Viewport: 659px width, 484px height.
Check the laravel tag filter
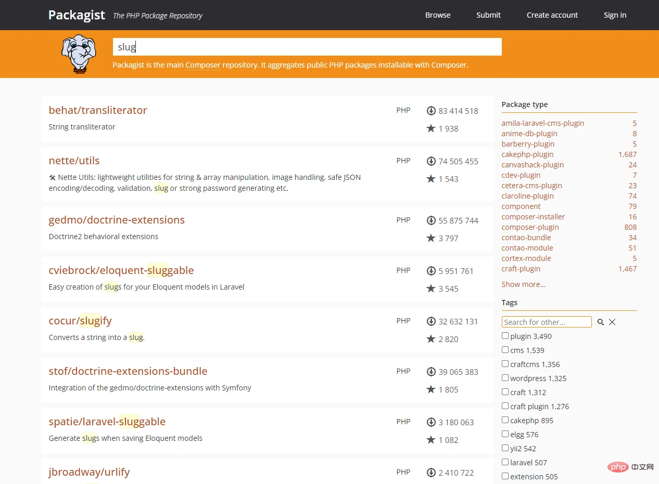tap(505, 462)
